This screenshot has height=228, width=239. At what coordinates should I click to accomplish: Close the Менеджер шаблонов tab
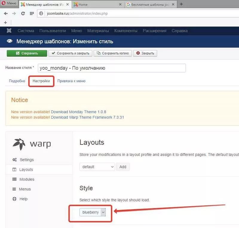[x=68, y=4]
